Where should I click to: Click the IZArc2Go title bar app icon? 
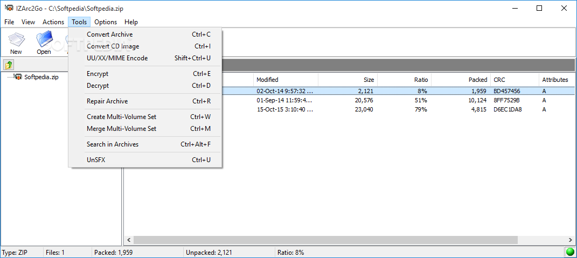coord(9,8)
